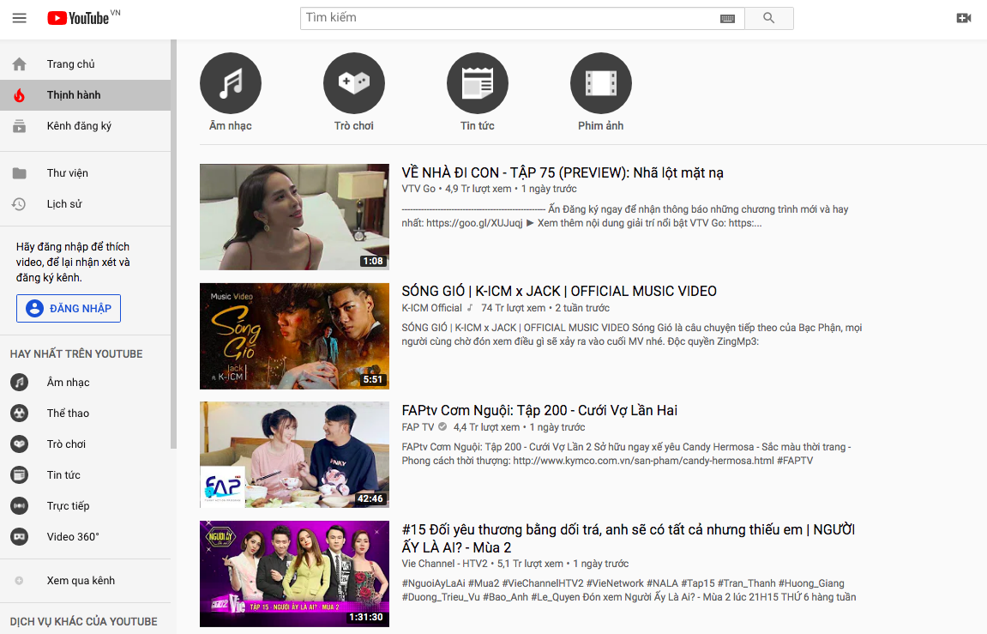Open Video 360° in the sidebar
The height and width of the screenshot is (634, 987).
(x=85, y=536)
